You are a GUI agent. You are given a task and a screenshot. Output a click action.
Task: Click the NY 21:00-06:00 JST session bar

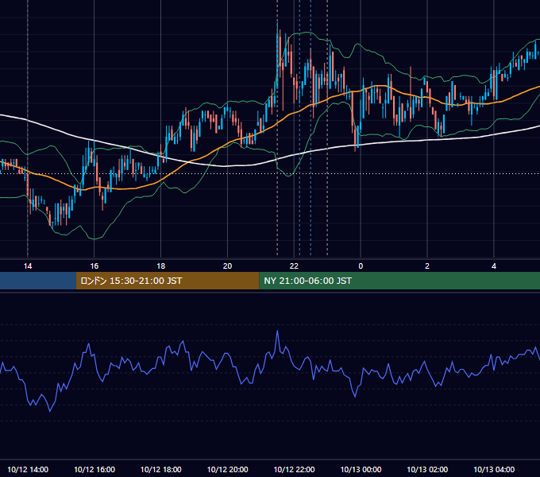tap(399, 281)
